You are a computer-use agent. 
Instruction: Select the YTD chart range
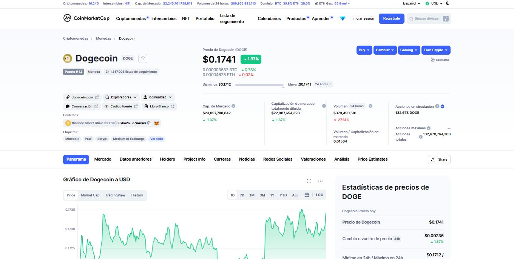pyautogui.click(x=283, y=195)
